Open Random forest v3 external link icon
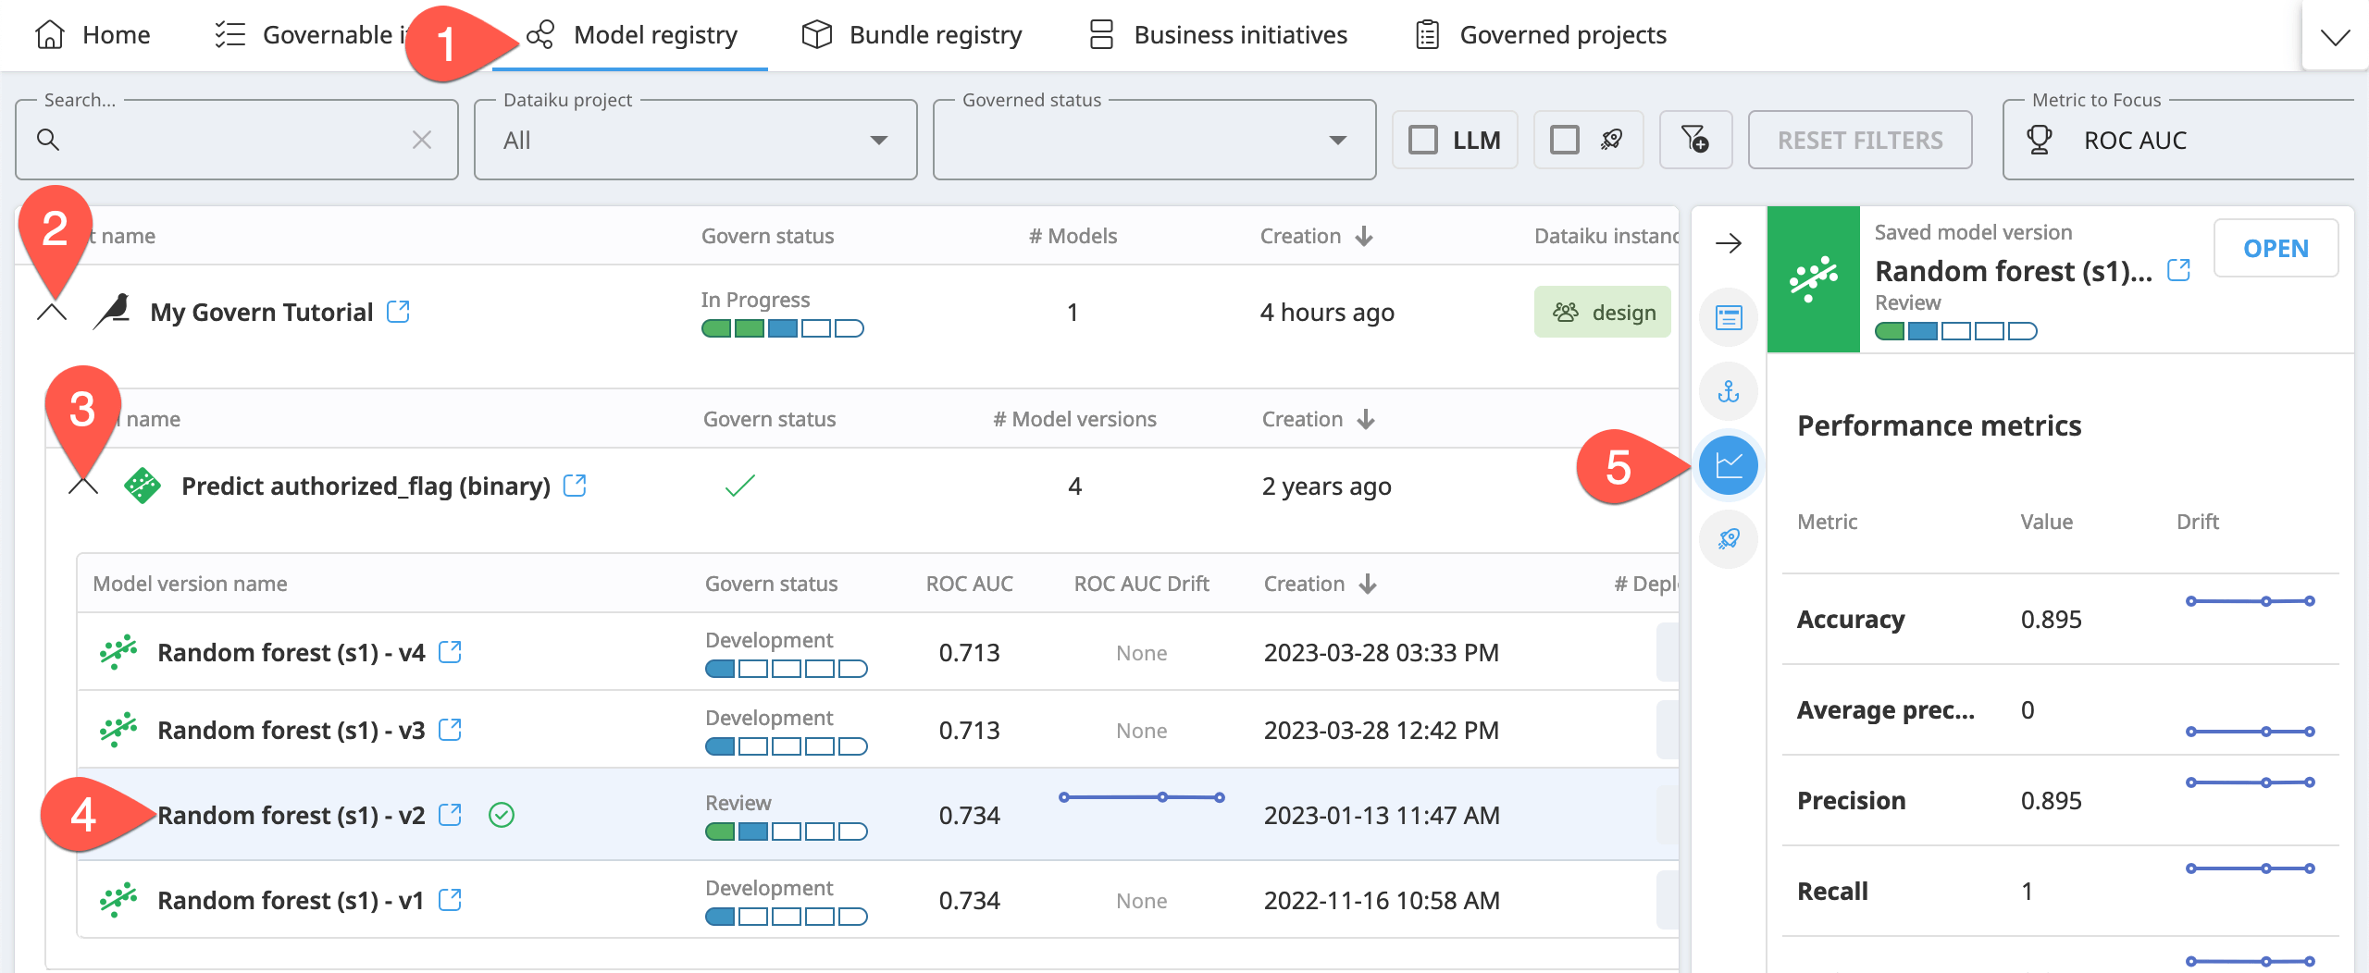This screenshot has height=973, width=2369. (450, 729)
